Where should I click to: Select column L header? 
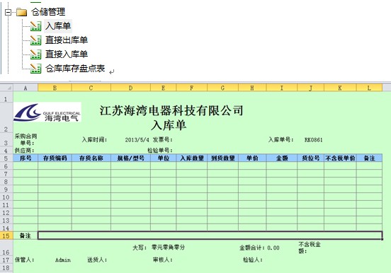click(x=369, y=88)
